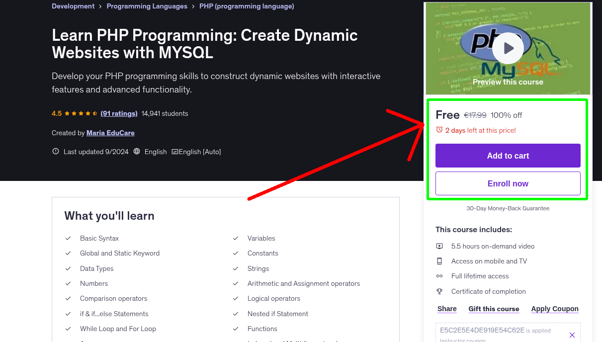The height and width of the screenshot is (342, 602).
Task: Add the course to cart
Action: tap(508, 156)
